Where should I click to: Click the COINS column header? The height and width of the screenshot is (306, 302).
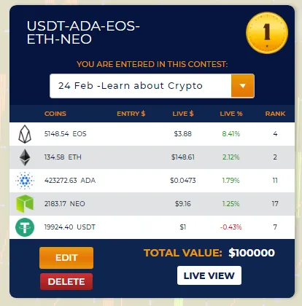click(x=55, y=114)
